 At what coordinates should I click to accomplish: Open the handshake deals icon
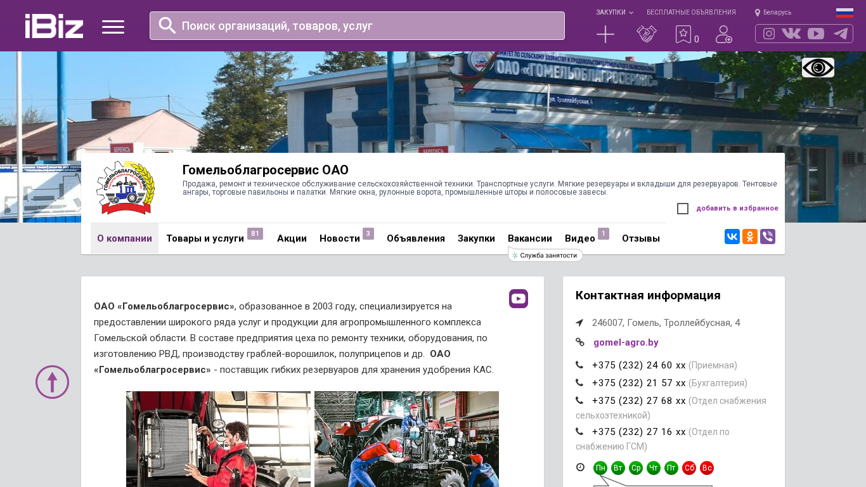647,34
